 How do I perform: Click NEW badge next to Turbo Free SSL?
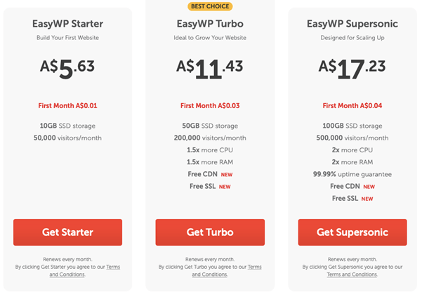(x=225, y=187)
